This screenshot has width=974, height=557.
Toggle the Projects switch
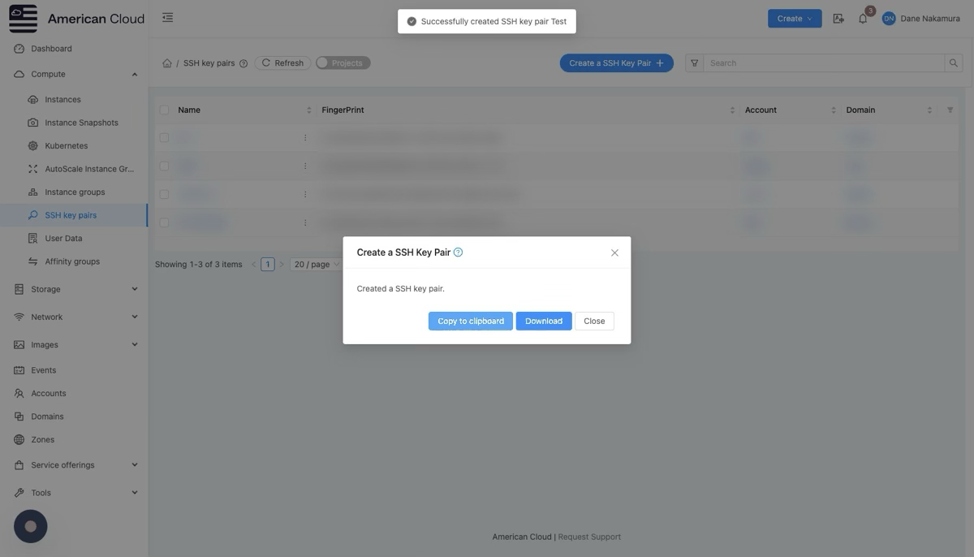(343, 63)
